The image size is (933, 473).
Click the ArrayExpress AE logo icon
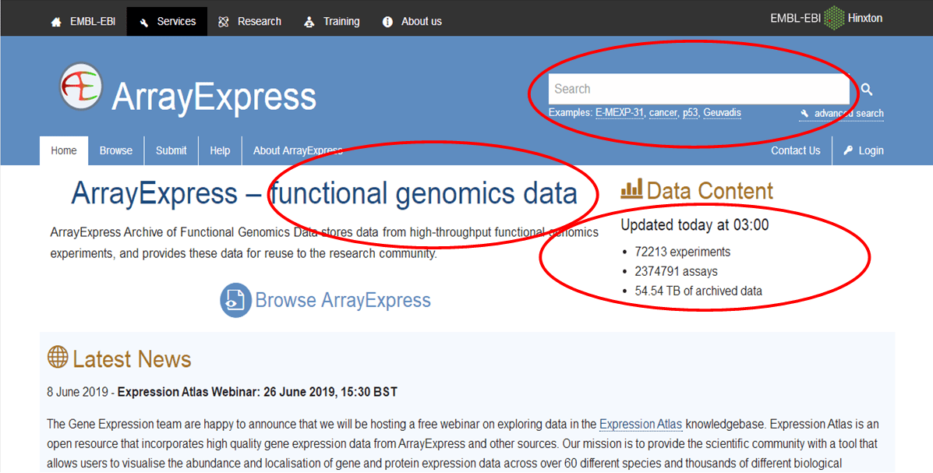tap(81, 86)
